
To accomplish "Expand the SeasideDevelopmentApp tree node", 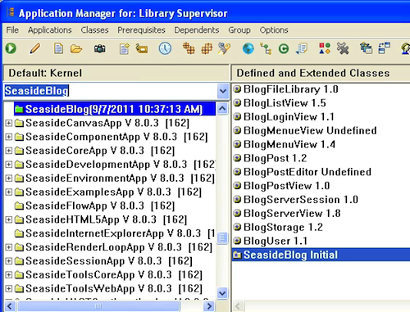I will pyautogui.click(x=9, y=165).
